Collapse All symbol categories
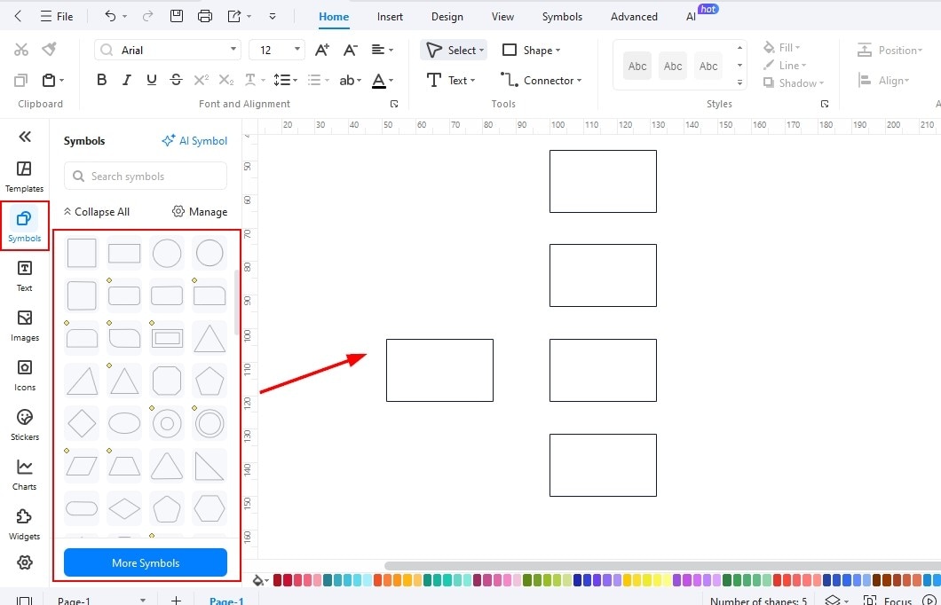 click(96, 211)
